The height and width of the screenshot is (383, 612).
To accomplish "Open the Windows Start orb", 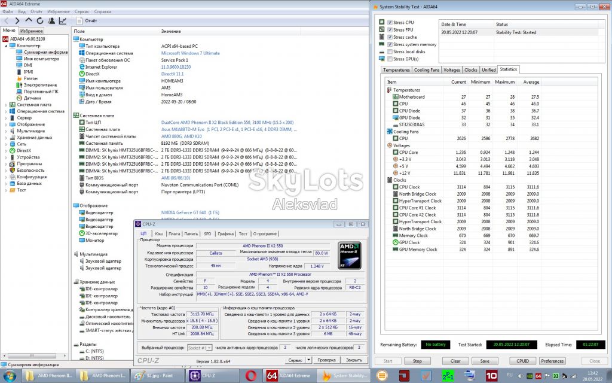I will point(10,376).
